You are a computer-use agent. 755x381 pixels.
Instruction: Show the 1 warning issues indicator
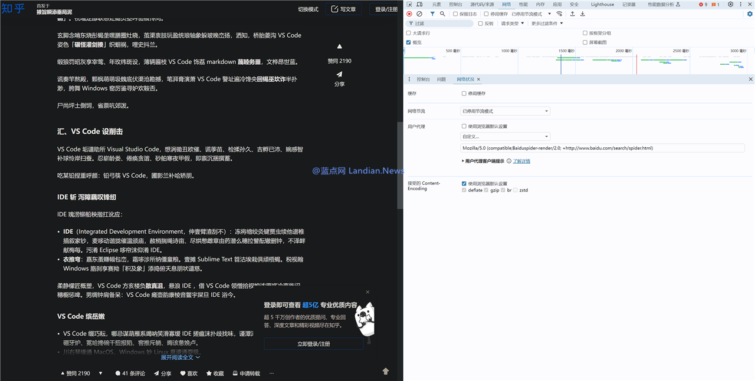tap(715, 4)
